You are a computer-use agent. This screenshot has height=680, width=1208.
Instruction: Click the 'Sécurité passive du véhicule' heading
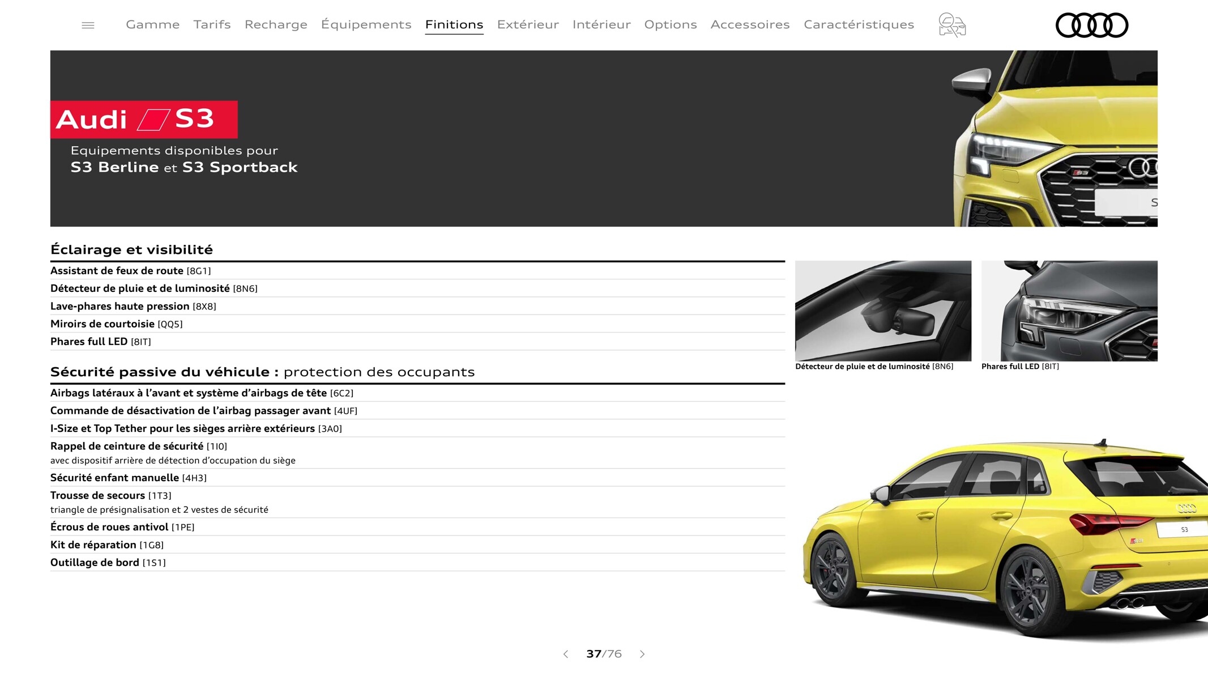coord(262,372)
